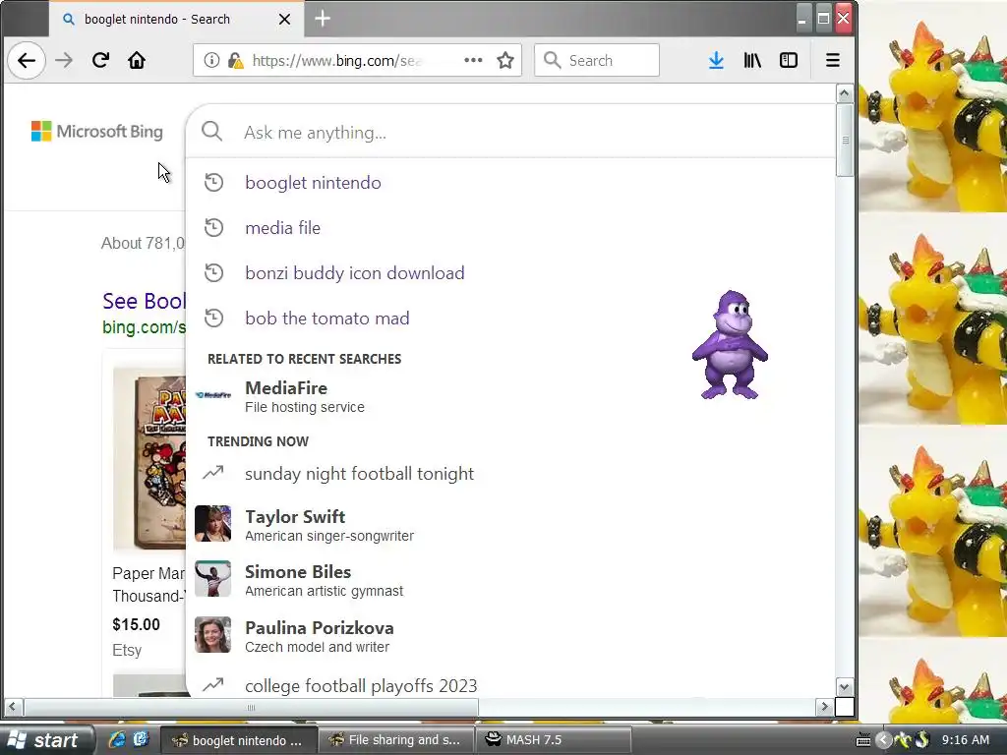Click the keyboard icon in system tray
Screen dimensions: 1007x755
863,740
